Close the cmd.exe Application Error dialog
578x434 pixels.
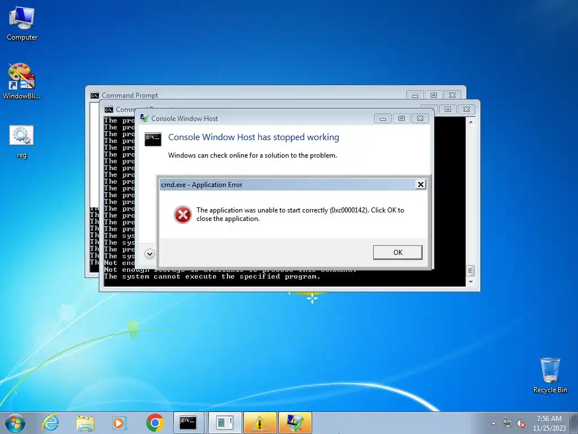[x=421, y=185]
